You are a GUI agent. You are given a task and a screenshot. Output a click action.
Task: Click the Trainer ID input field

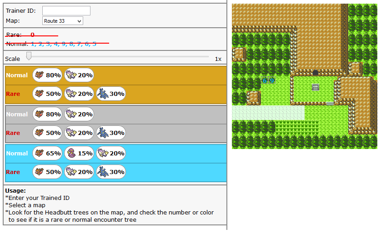[x=66, y=10]
